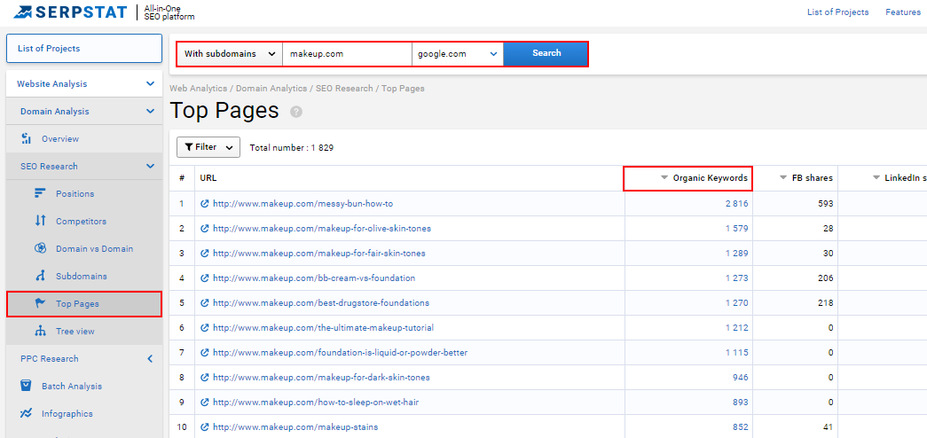The width and height of the screenshot is (927, 438).
Task: Click the blue Search button
Action: (x=546, y=54)
